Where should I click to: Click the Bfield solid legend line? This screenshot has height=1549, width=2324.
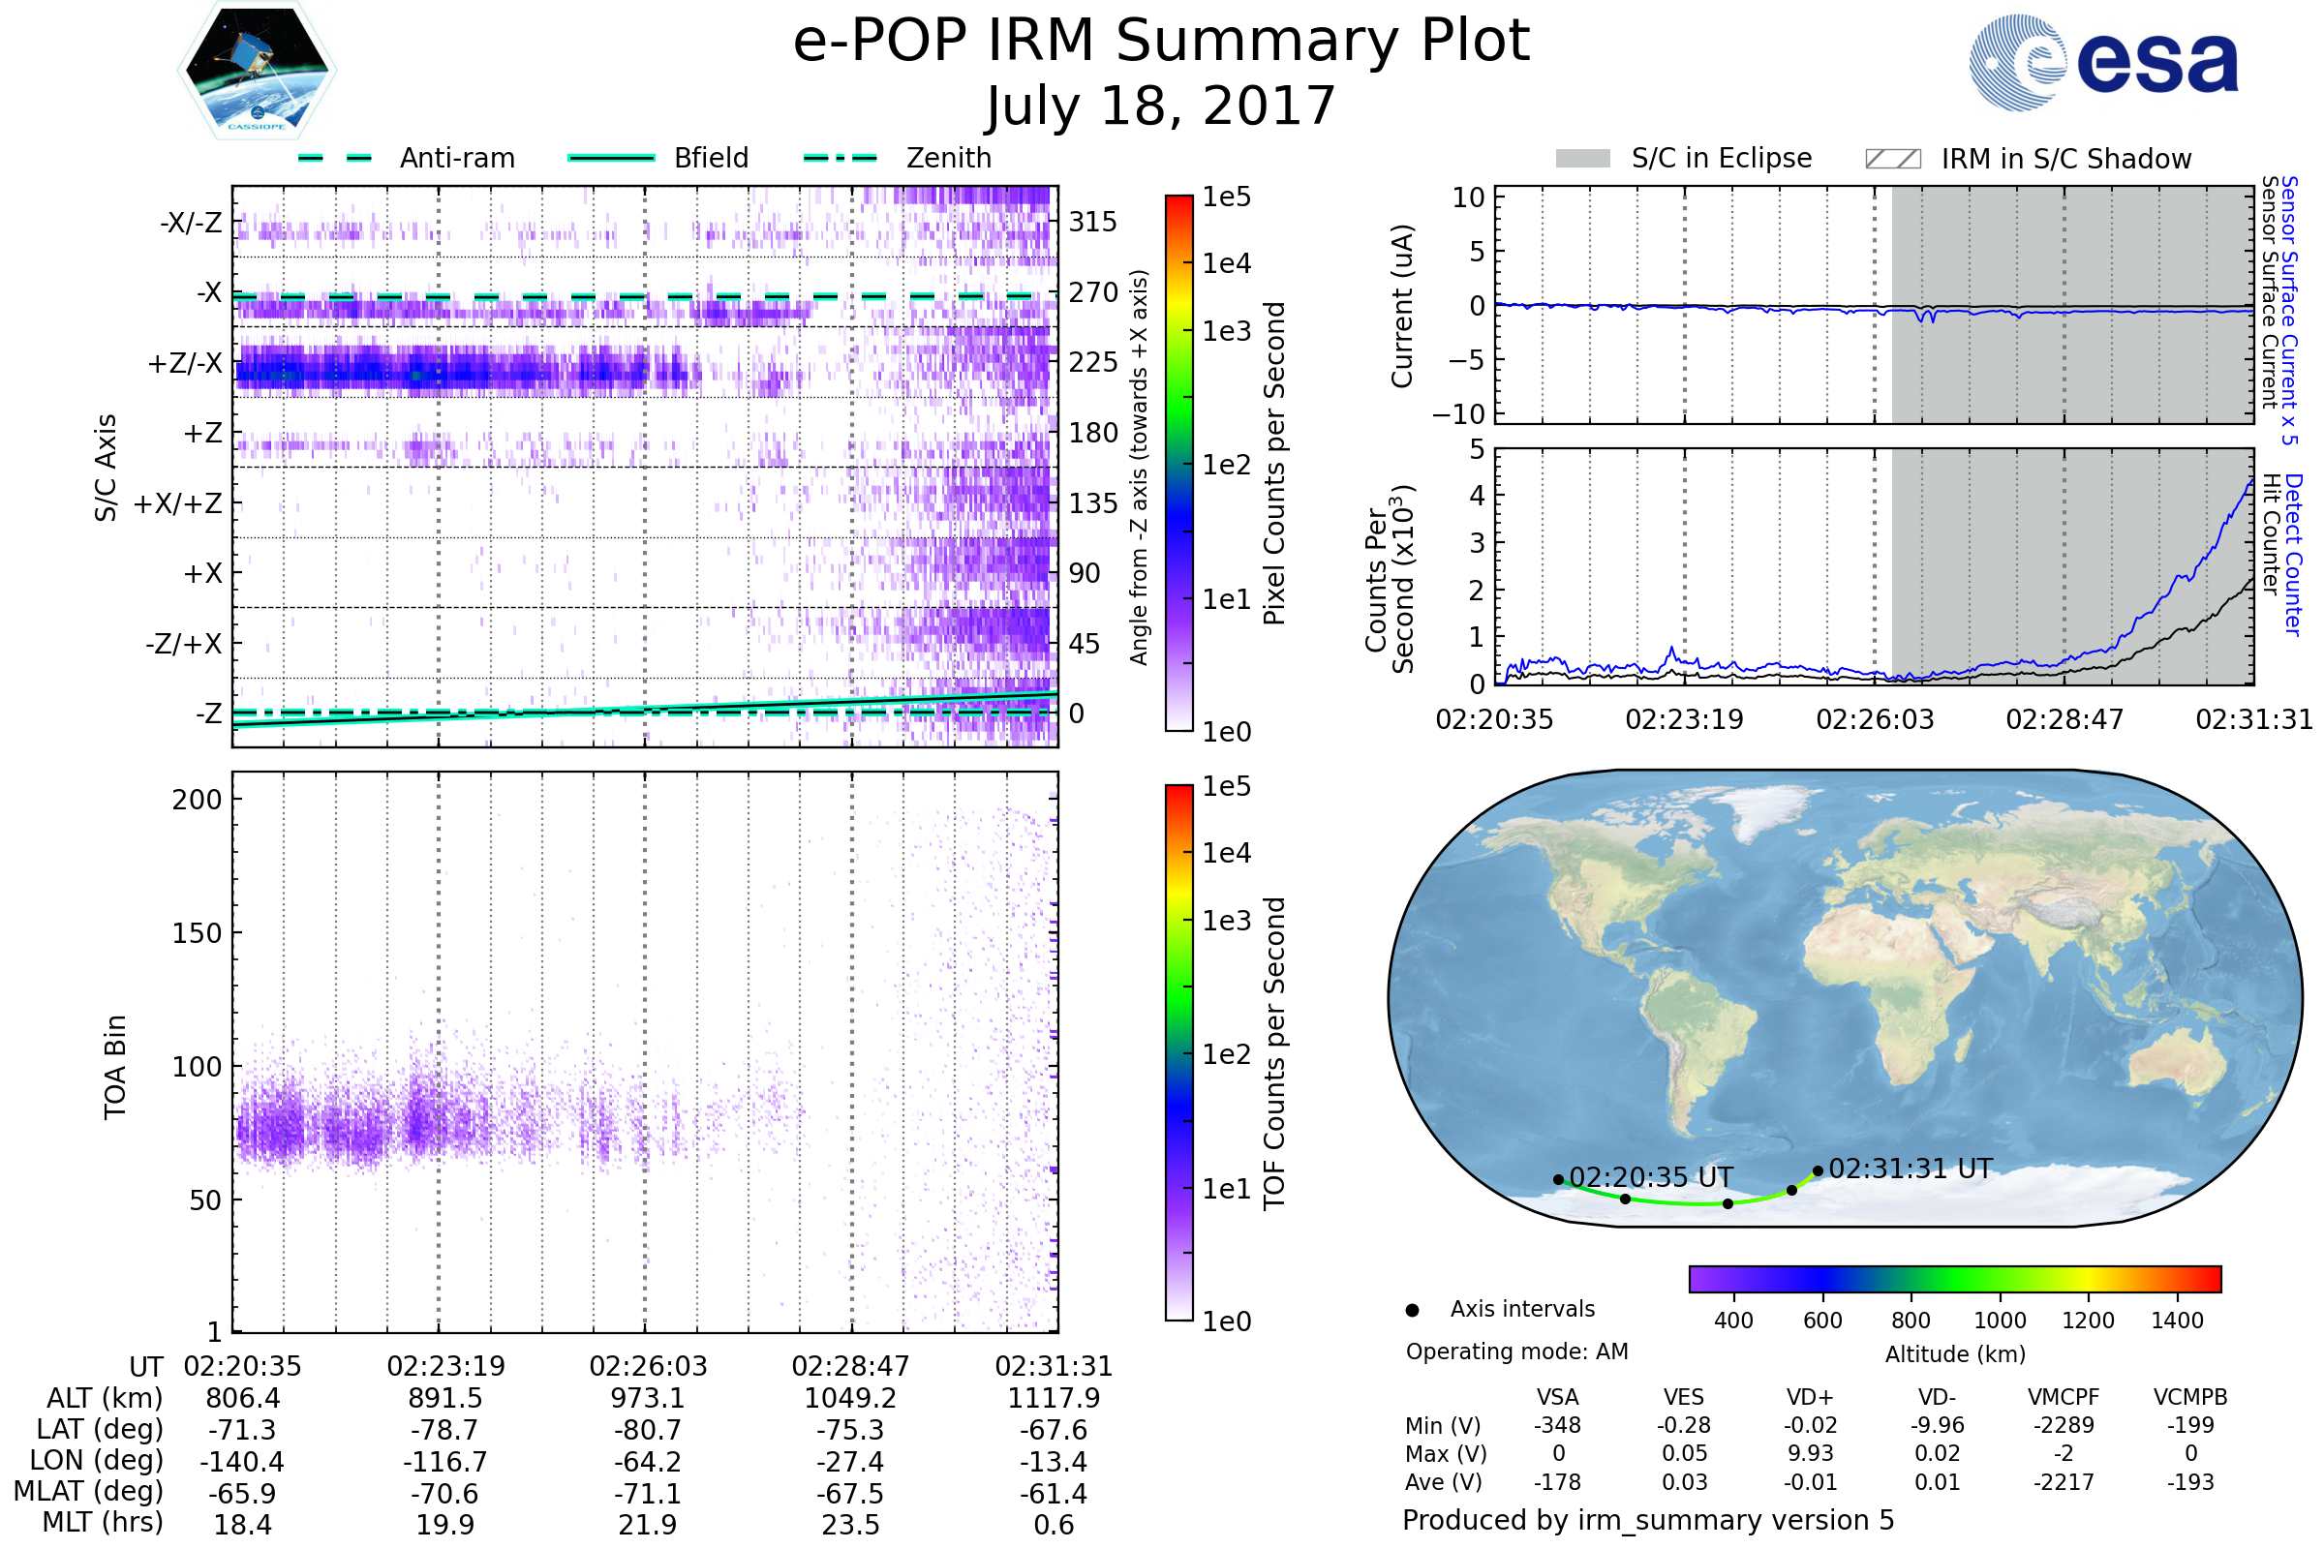pos(611,158)
